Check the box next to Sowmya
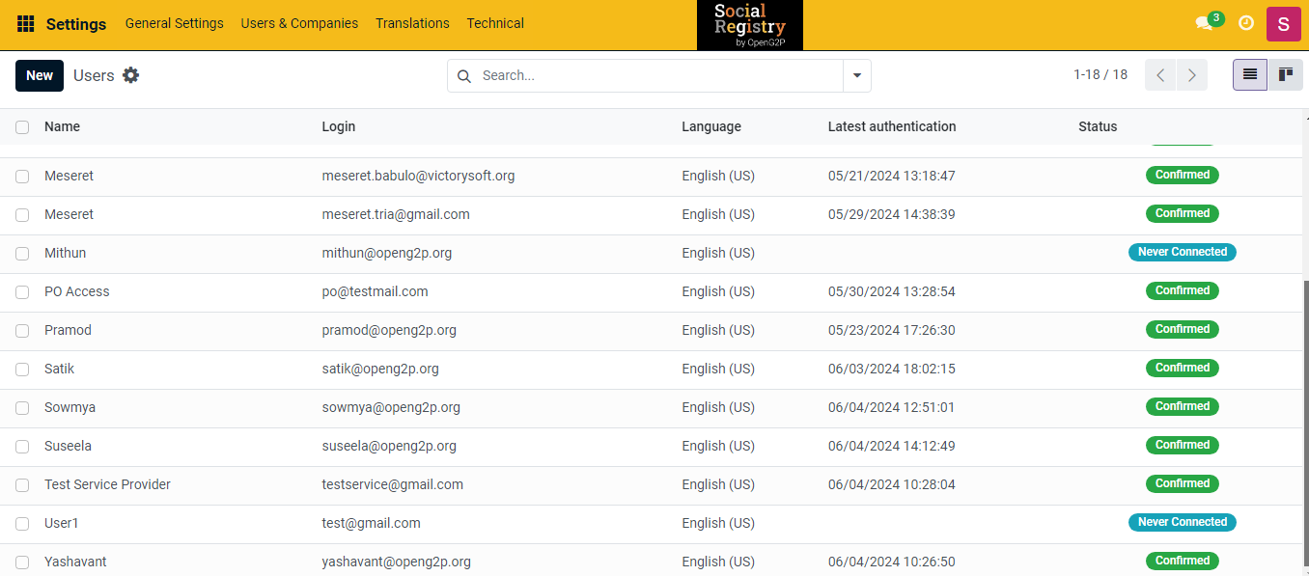 point(22,407)
